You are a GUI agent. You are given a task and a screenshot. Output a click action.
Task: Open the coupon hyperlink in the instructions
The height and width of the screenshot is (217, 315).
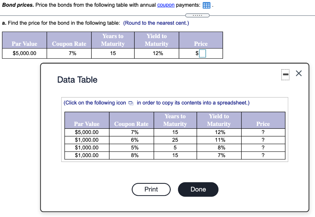[166, 5]
